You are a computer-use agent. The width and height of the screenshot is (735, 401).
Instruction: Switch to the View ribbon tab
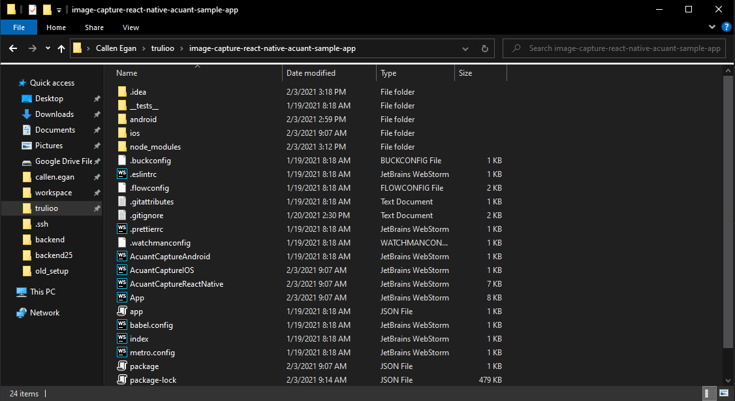coord(131,27)
